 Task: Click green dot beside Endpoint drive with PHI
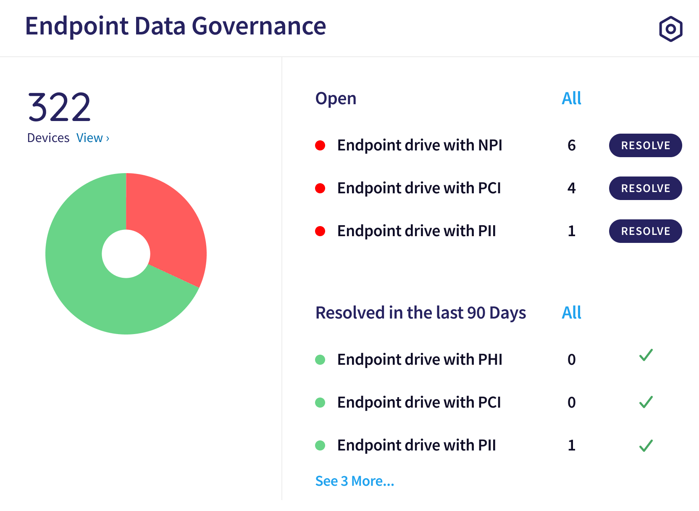320,360
